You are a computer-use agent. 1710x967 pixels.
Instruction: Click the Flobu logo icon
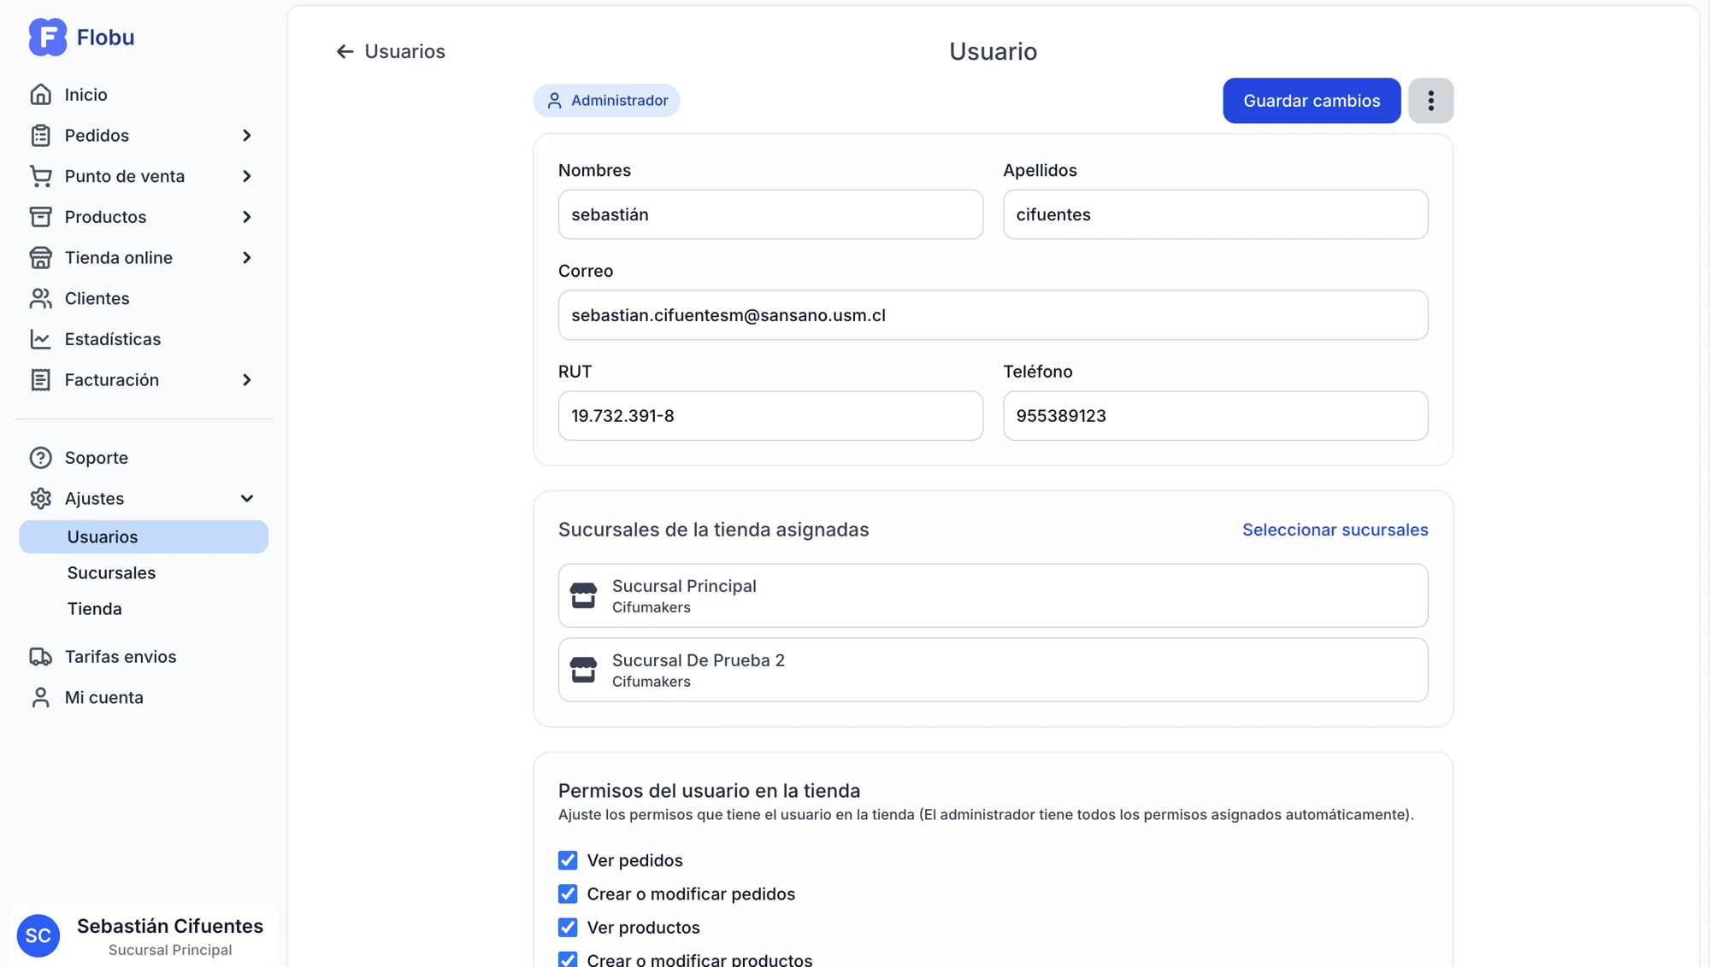(47, 38)
